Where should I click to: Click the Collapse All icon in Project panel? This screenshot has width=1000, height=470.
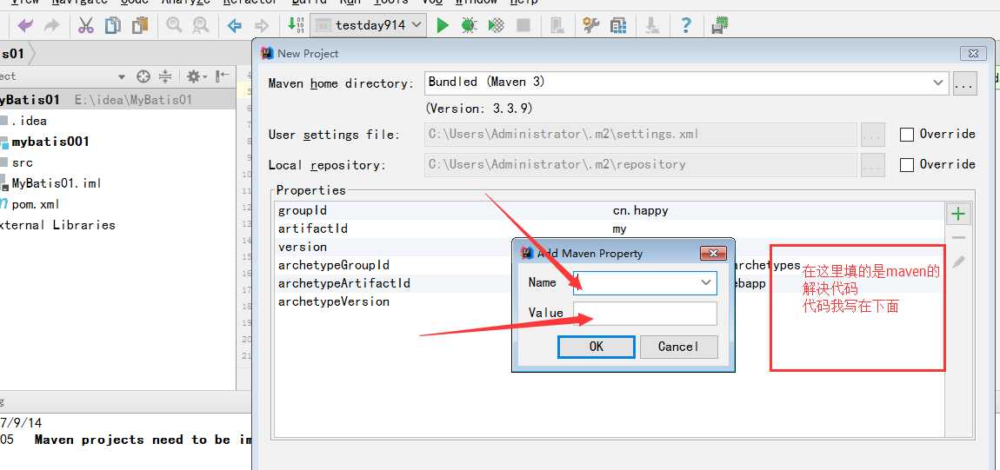[165, 76]
